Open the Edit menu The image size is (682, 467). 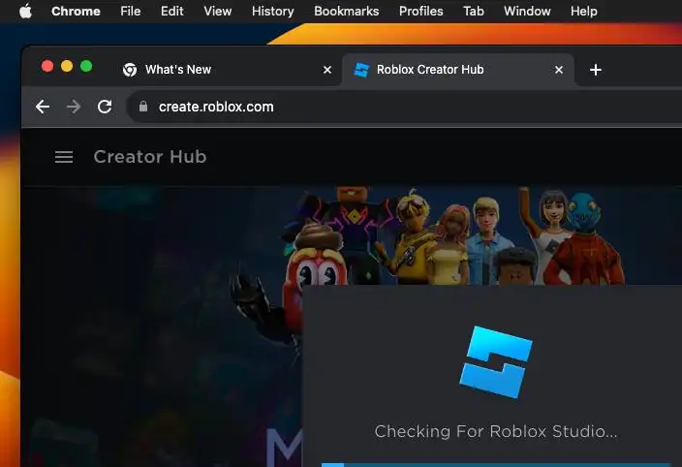(171, 11)
